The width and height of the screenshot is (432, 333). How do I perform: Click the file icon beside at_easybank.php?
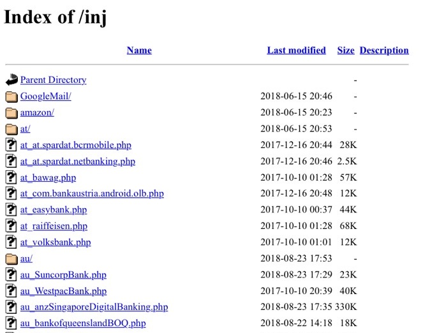(x=11, y=210)
